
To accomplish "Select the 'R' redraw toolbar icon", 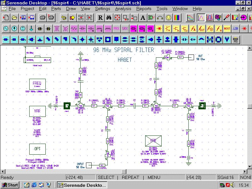I will 100,17.
